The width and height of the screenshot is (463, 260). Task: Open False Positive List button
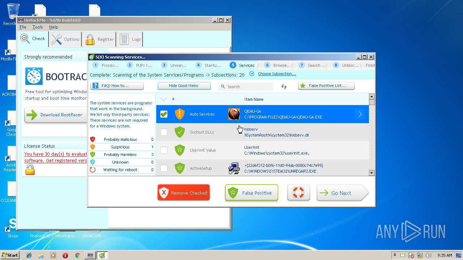(326, 86)
